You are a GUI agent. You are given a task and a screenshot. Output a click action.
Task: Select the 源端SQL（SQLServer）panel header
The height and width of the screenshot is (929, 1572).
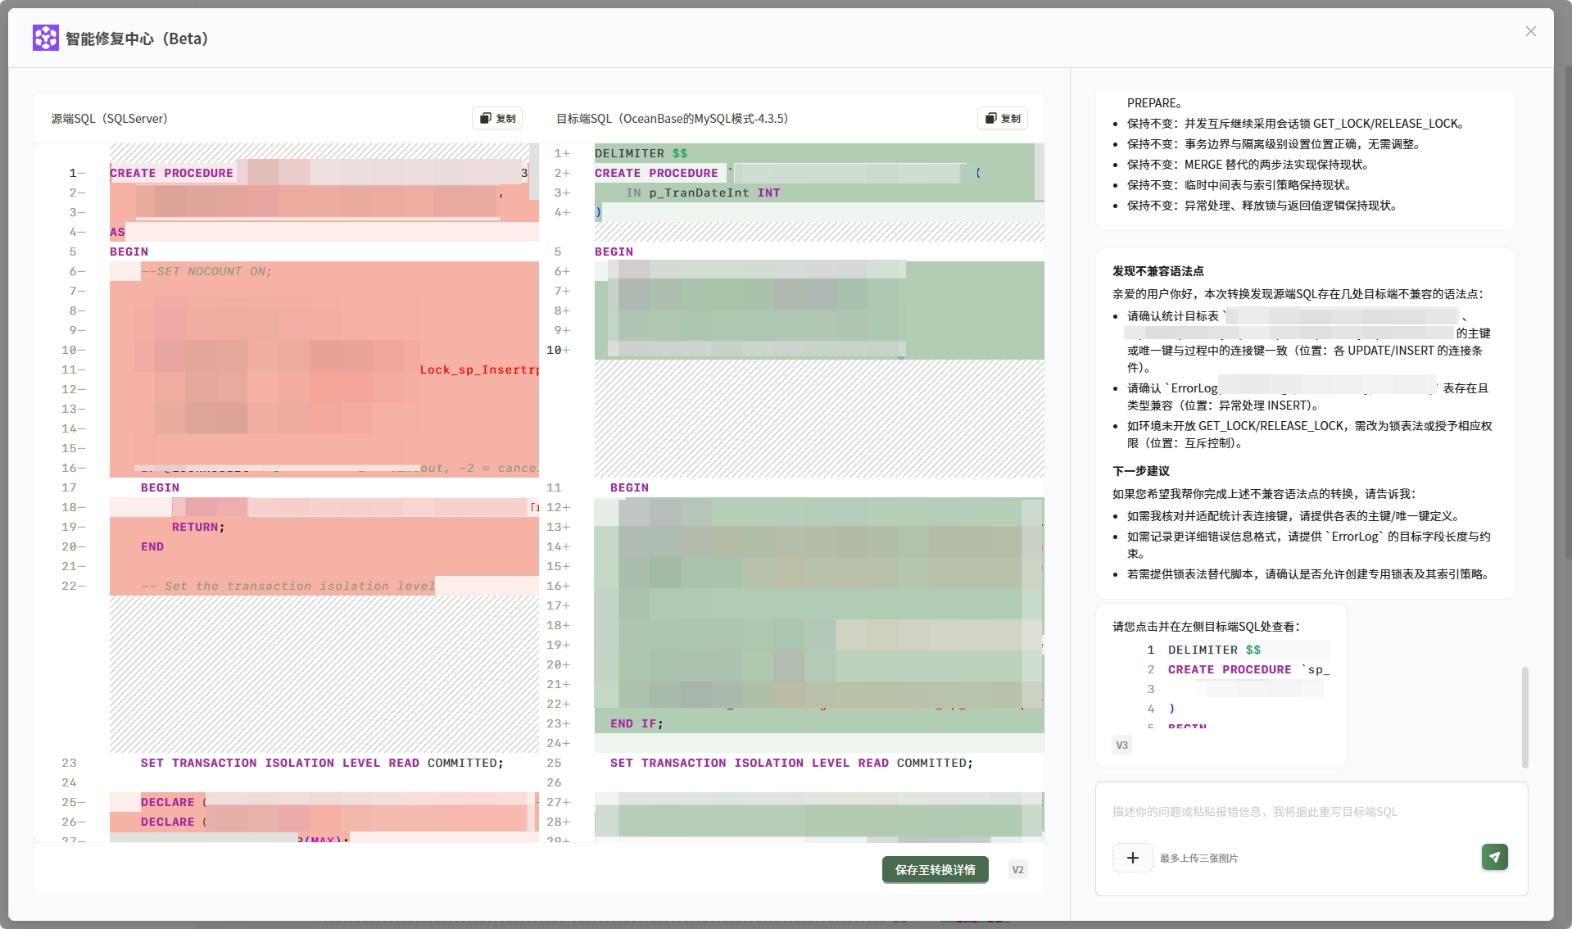[x=107, y=118]
